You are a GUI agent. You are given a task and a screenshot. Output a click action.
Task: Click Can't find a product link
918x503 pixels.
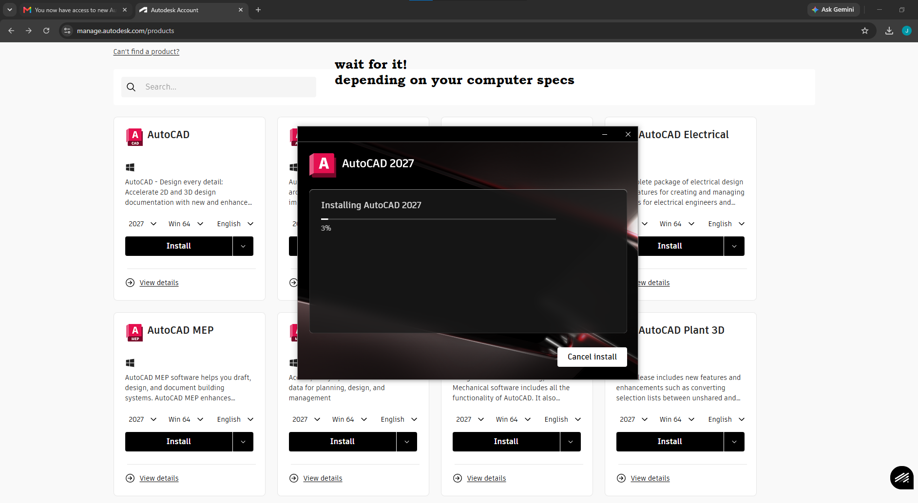click(146, 52)
